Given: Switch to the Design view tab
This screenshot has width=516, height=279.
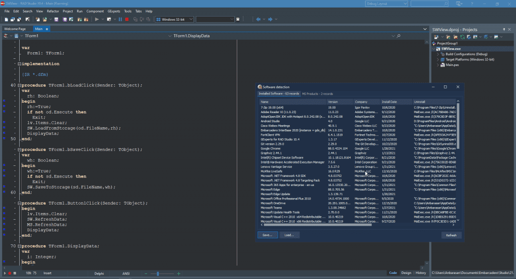Looking at the screenshot, I should coord(406,273).
